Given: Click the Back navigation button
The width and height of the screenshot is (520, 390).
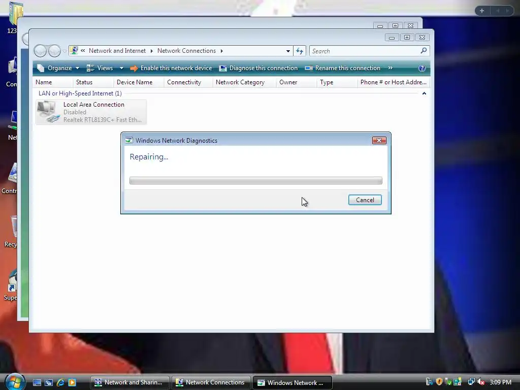Looking at the screenshot, I should [x=41, y=51].
